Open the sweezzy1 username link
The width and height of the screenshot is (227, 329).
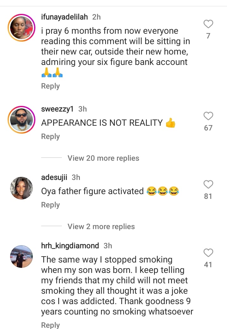point(57,109)
